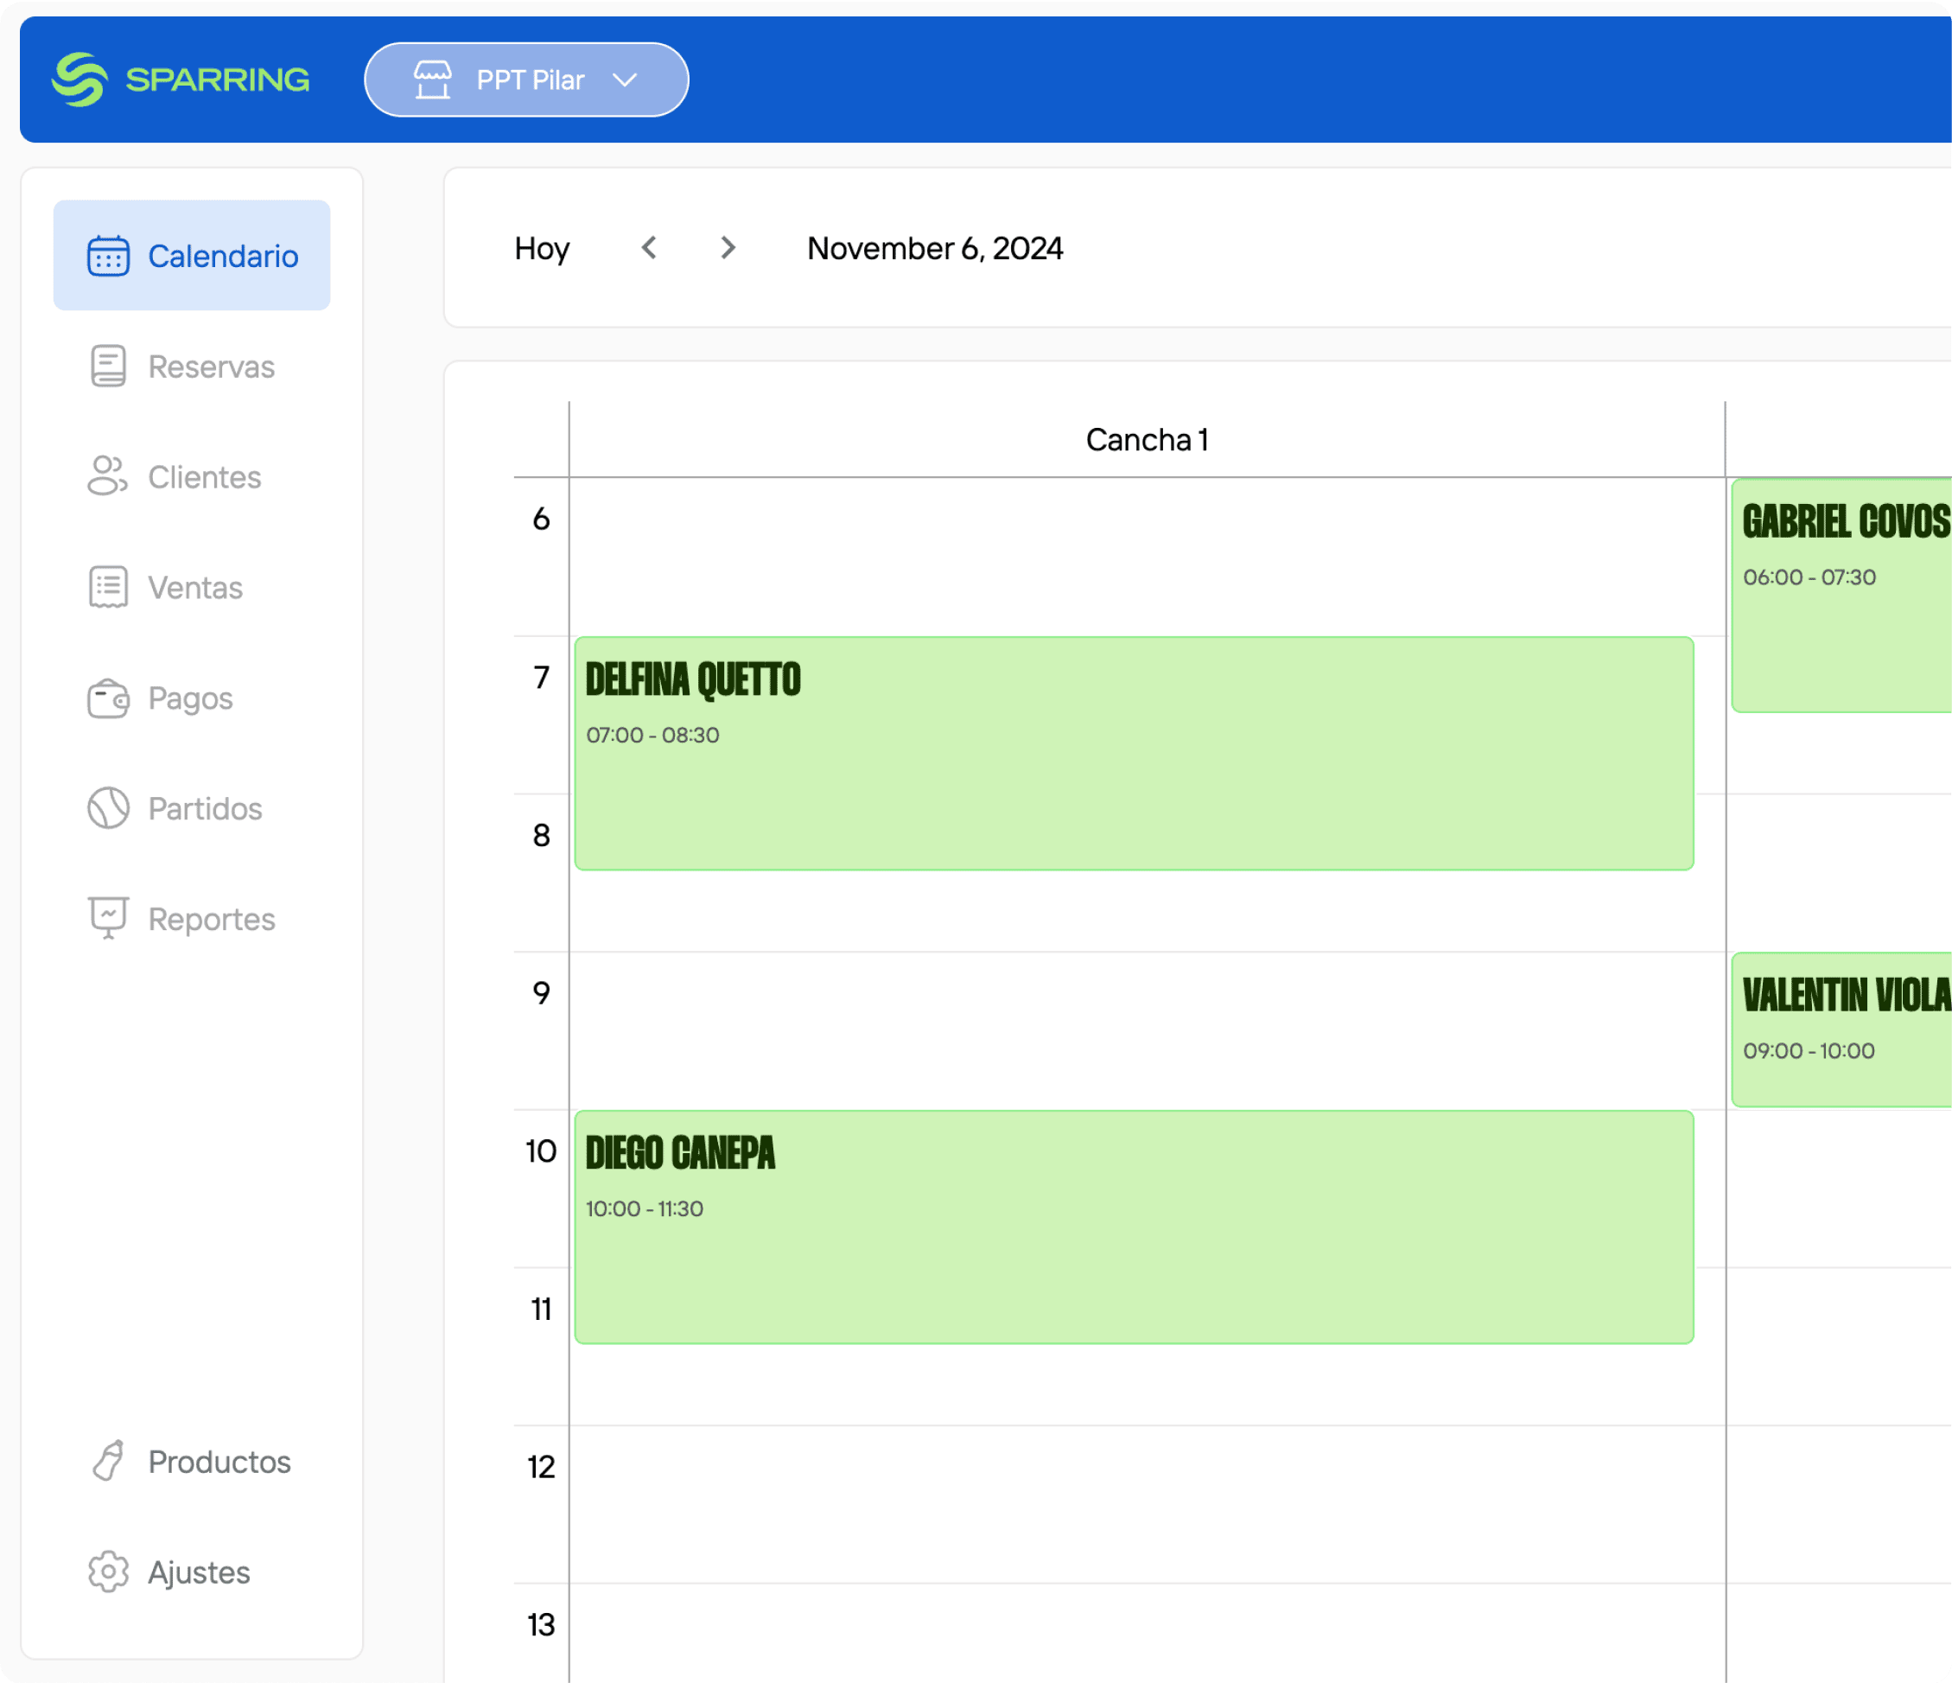
Task: Click the Reservas document icon
Action: (108, 366)
